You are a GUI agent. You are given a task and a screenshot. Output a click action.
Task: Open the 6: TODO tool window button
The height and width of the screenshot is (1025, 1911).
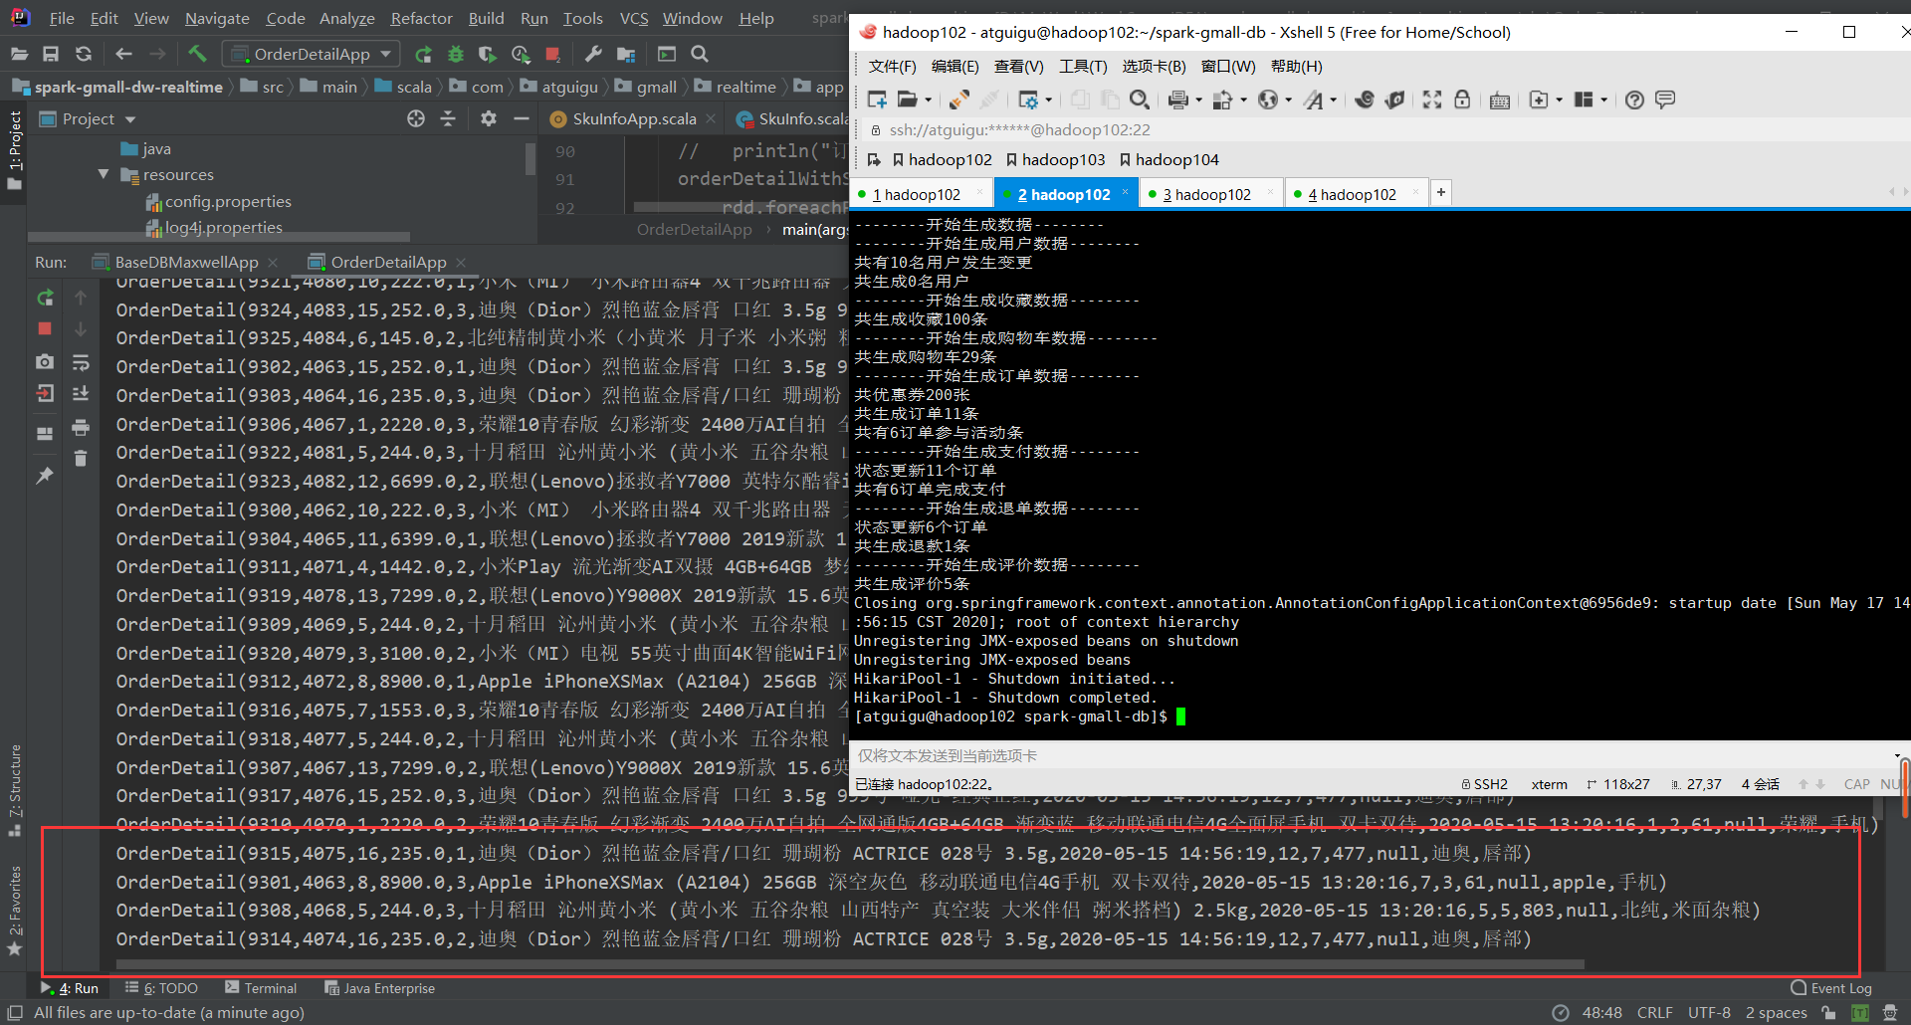click(161, 988)
